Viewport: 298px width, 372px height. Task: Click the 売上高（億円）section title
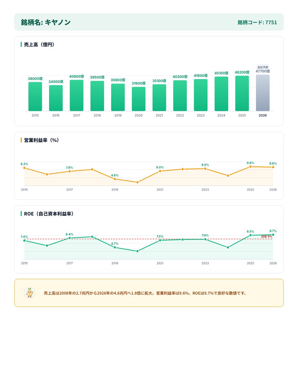(39, 45)
